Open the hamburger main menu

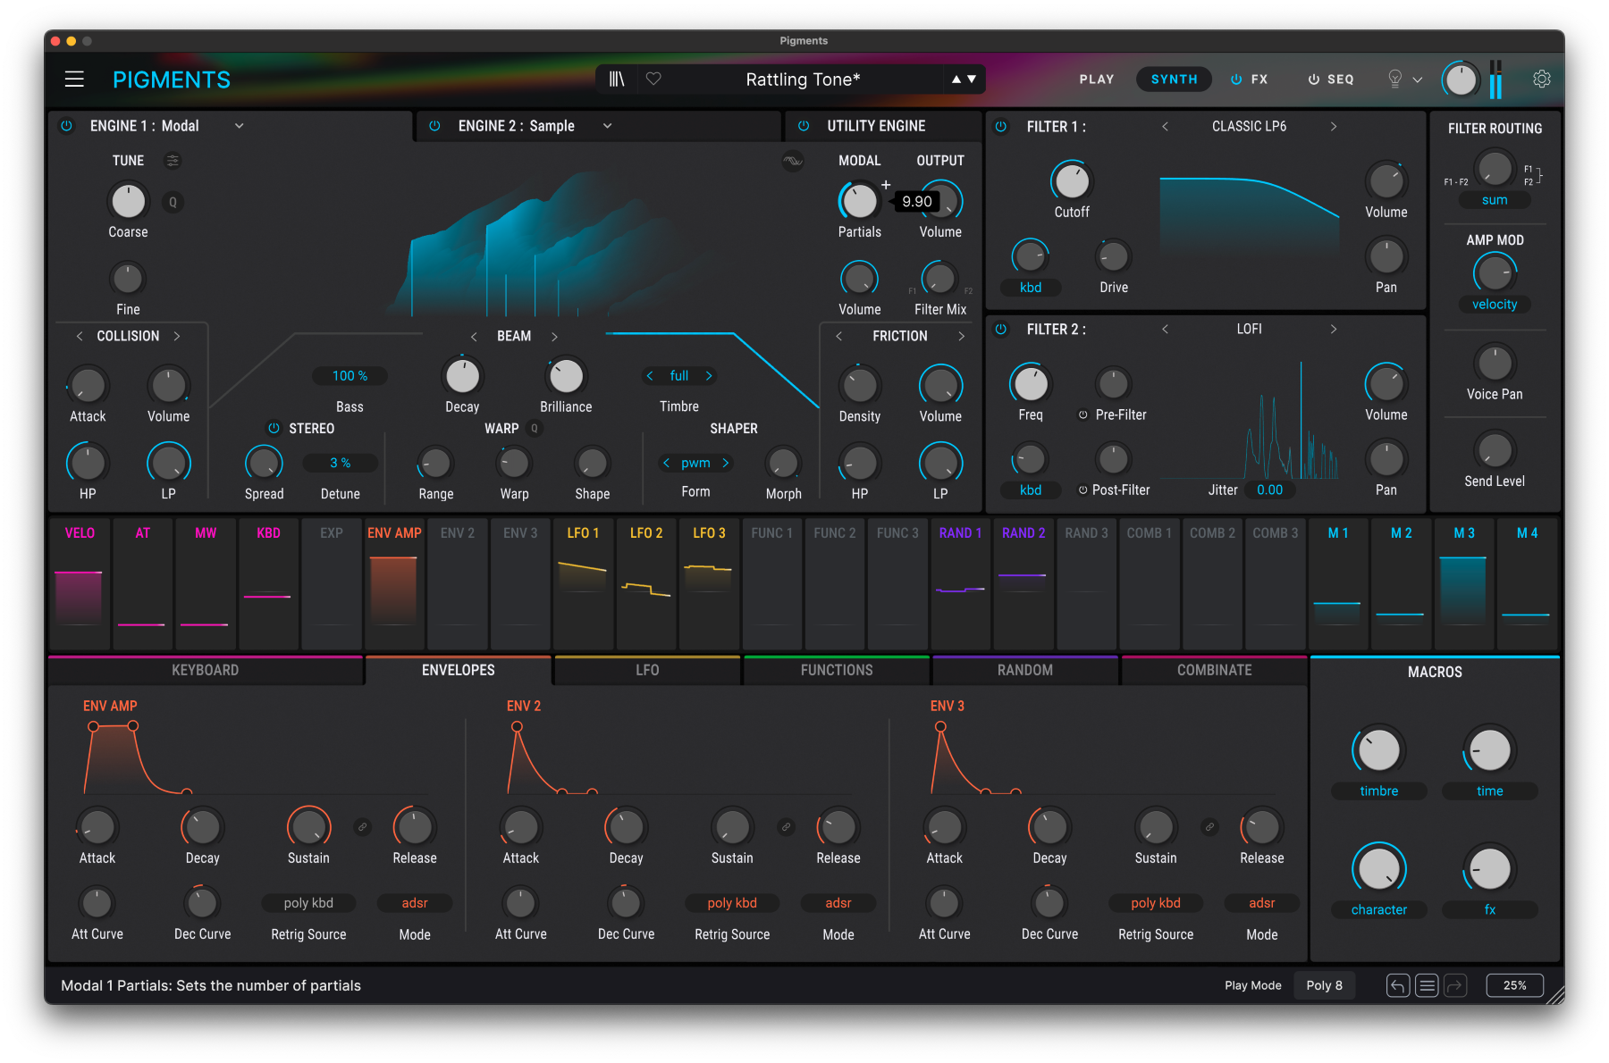click(x=74, y=80)
